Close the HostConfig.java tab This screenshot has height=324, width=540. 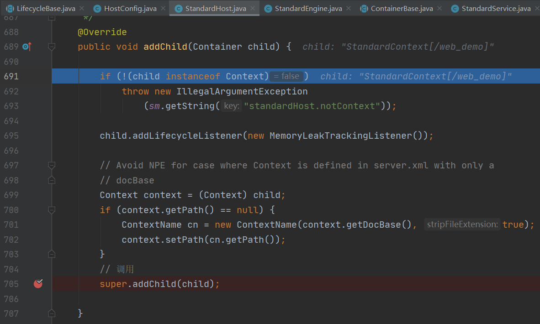click(x=163, y=8)
